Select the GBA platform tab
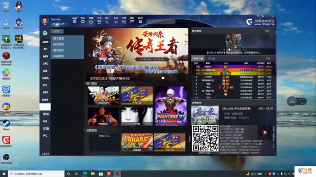The width and height of the screenshot is (316, 177). [x=45, y=78]
